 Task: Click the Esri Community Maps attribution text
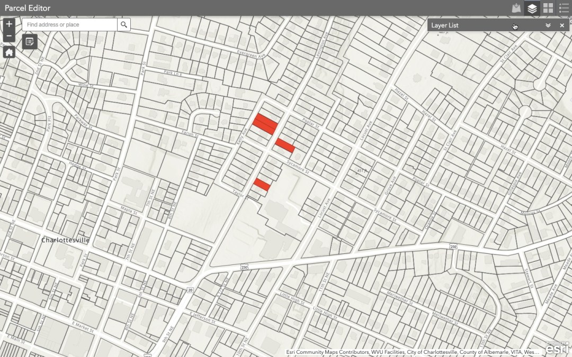click(x=412, y=352)
